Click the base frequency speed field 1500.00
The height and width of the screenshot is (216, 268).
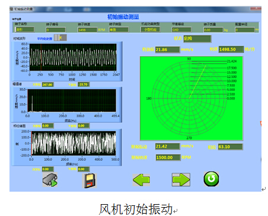pyautogui.click(x=168, y=157)
